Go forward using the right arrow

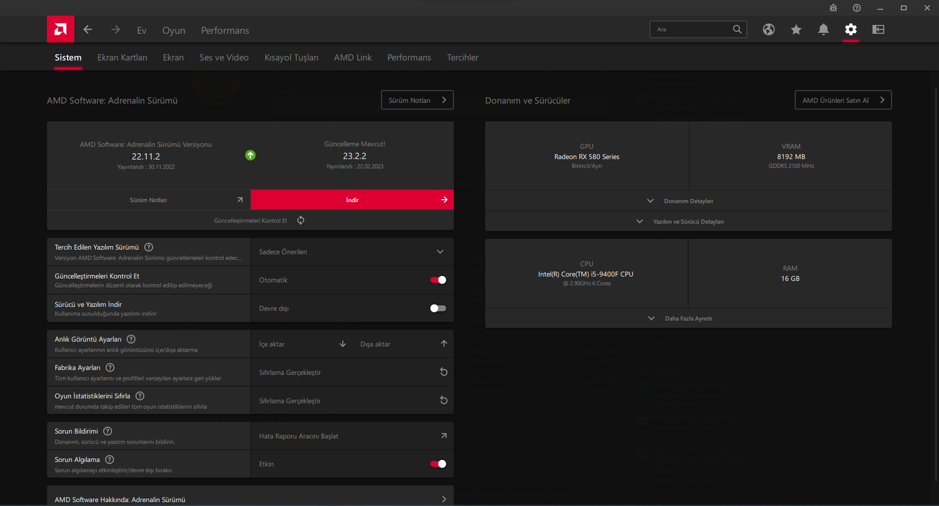coord(115,30)
